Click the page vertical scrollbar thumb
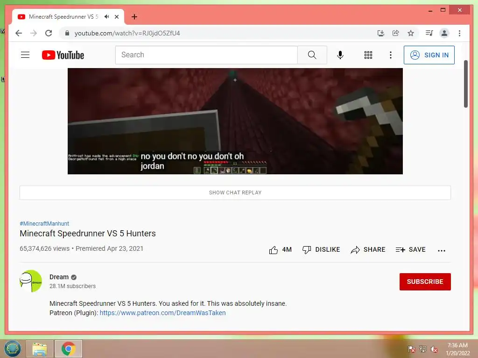This screenshot has width=478, height=358. [x=465, y=84]
